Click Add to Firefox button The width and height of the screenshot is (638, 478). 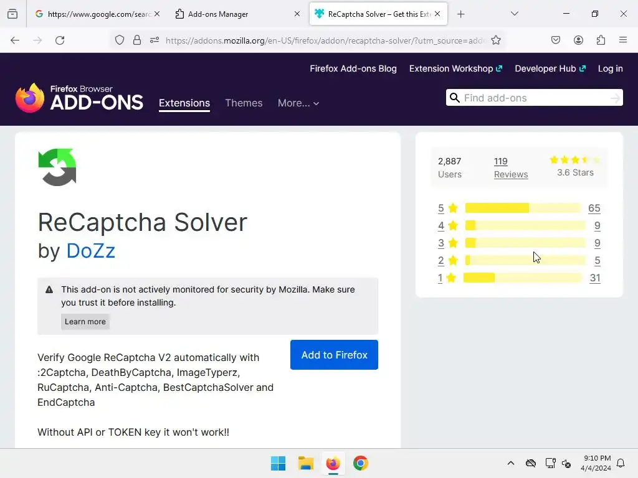click(334, 355)
